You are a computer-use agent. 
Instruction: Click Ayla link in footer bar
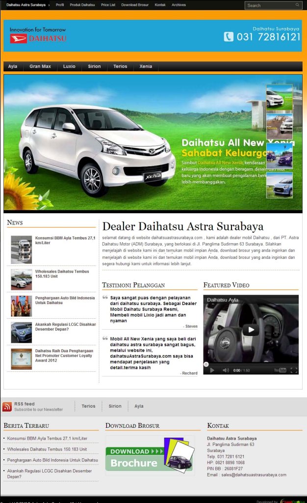point(139,406)
